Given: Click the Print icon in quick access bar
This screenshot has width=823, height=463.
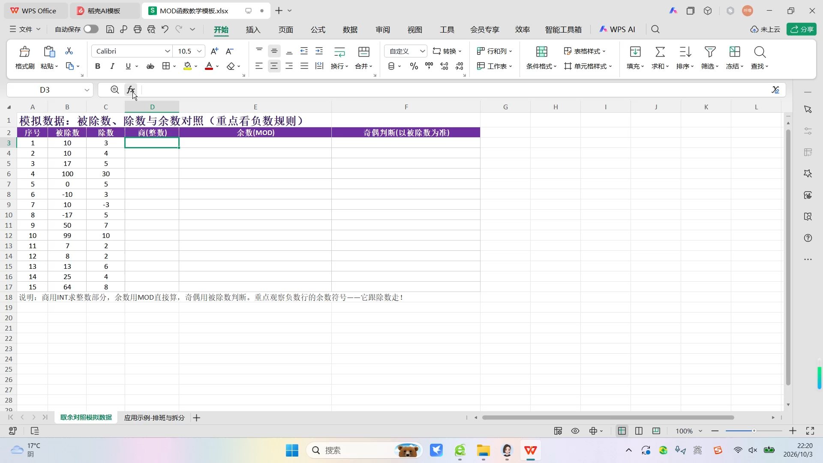Looking at the screenshot, I should tap(138, 29).
